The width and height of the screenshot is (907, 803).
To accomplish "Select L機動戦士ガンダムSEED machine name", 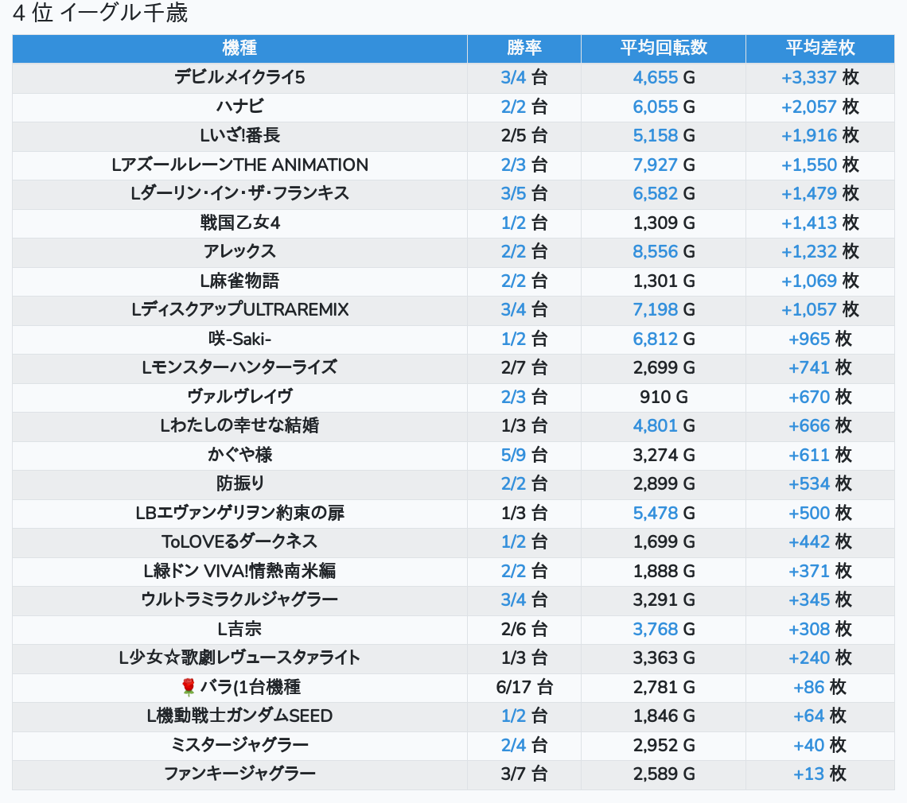I will tap(239, 716).
